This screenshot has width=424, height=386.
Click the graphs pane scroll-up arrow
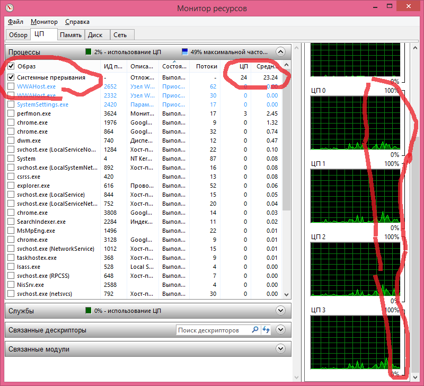(416, 48)
